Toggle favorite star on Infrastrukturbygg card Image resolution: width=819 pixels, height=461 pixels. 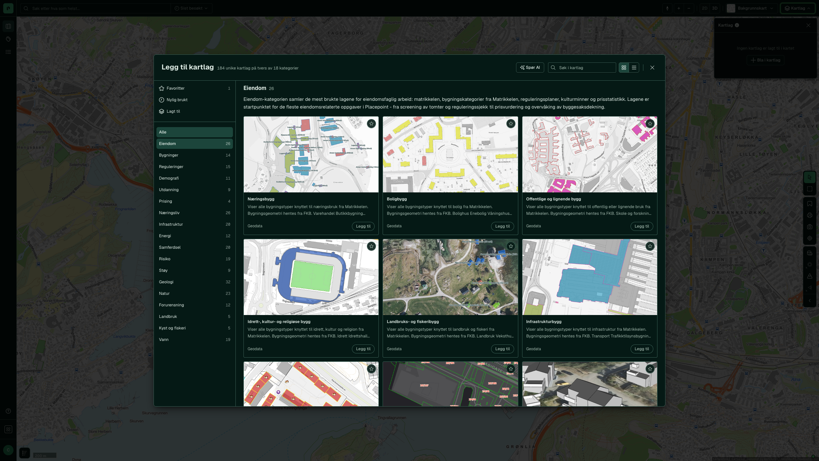pos(650,246)
